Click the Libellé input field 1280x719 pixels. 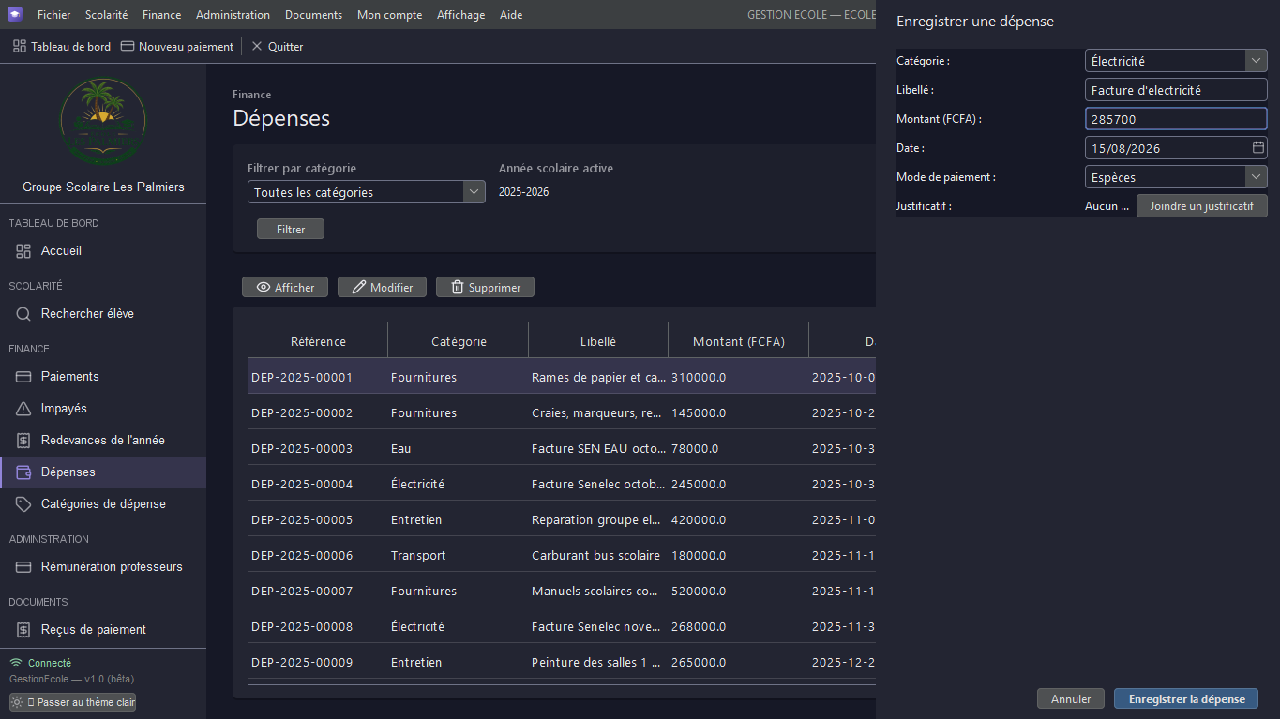[x=1176, y=90]
